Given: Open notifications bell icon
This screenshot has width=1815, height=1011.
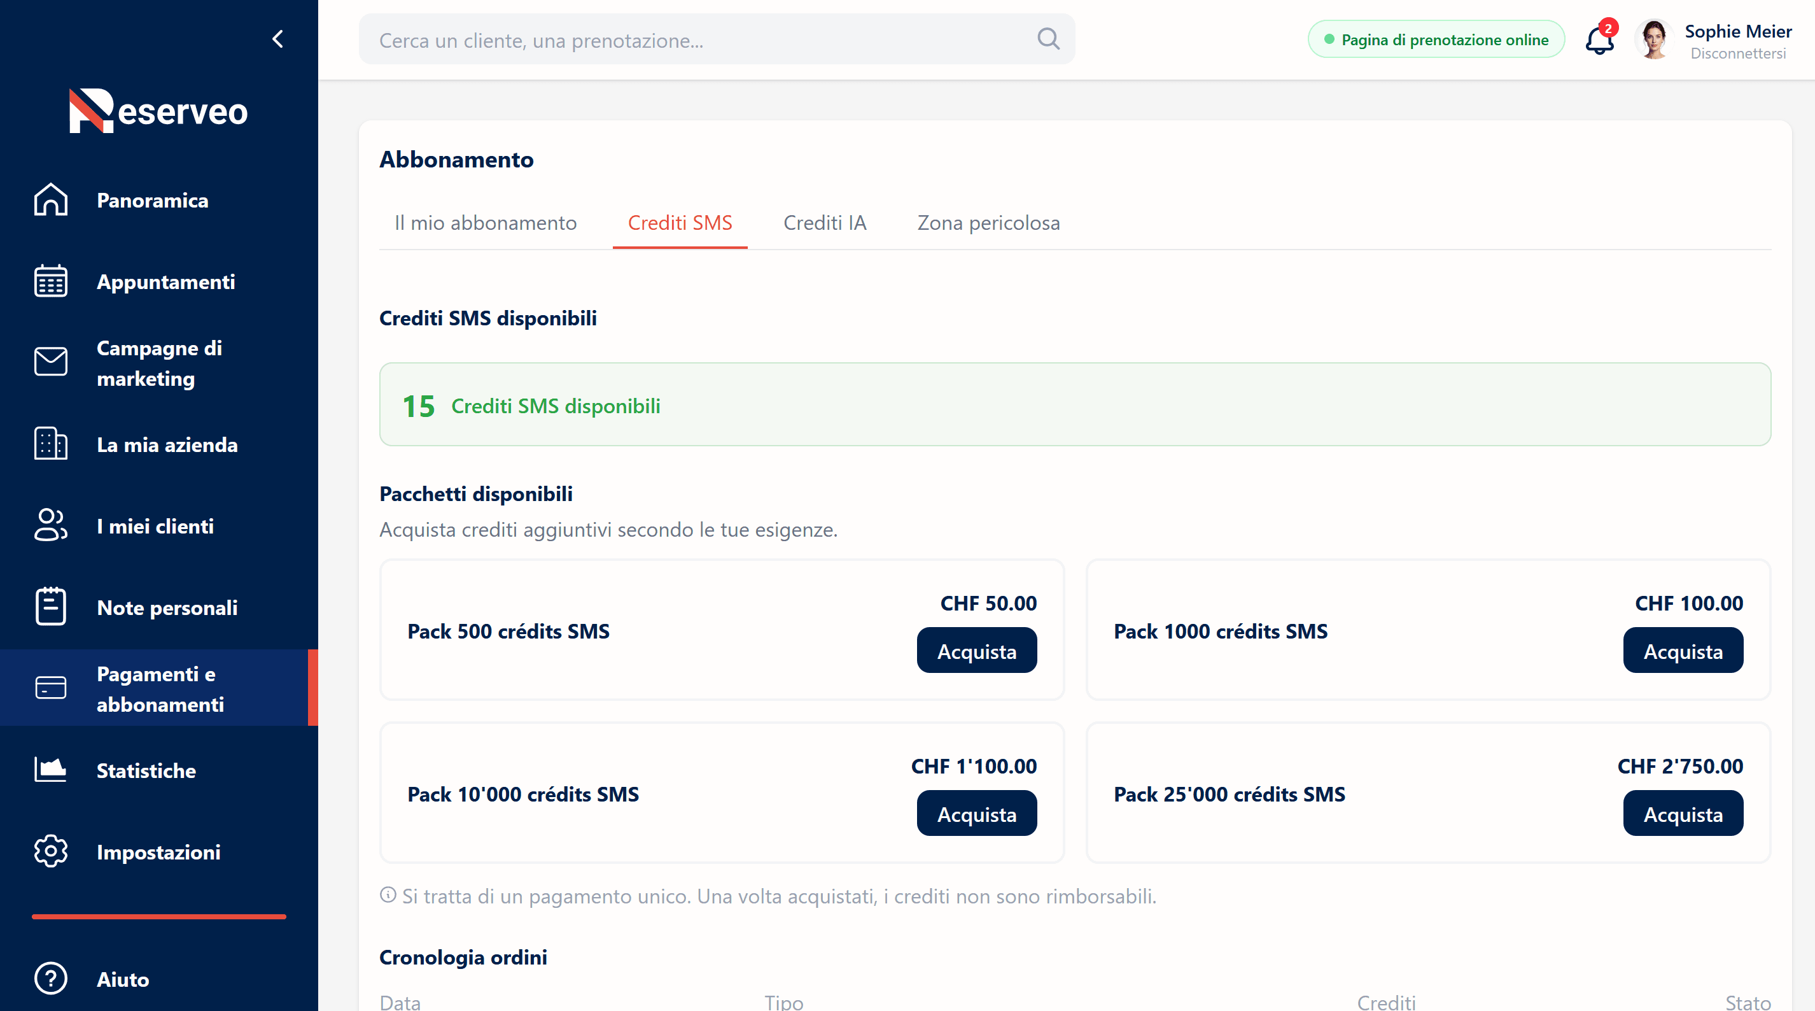Looking at the screenshot, I should [x=1599, y=40].
